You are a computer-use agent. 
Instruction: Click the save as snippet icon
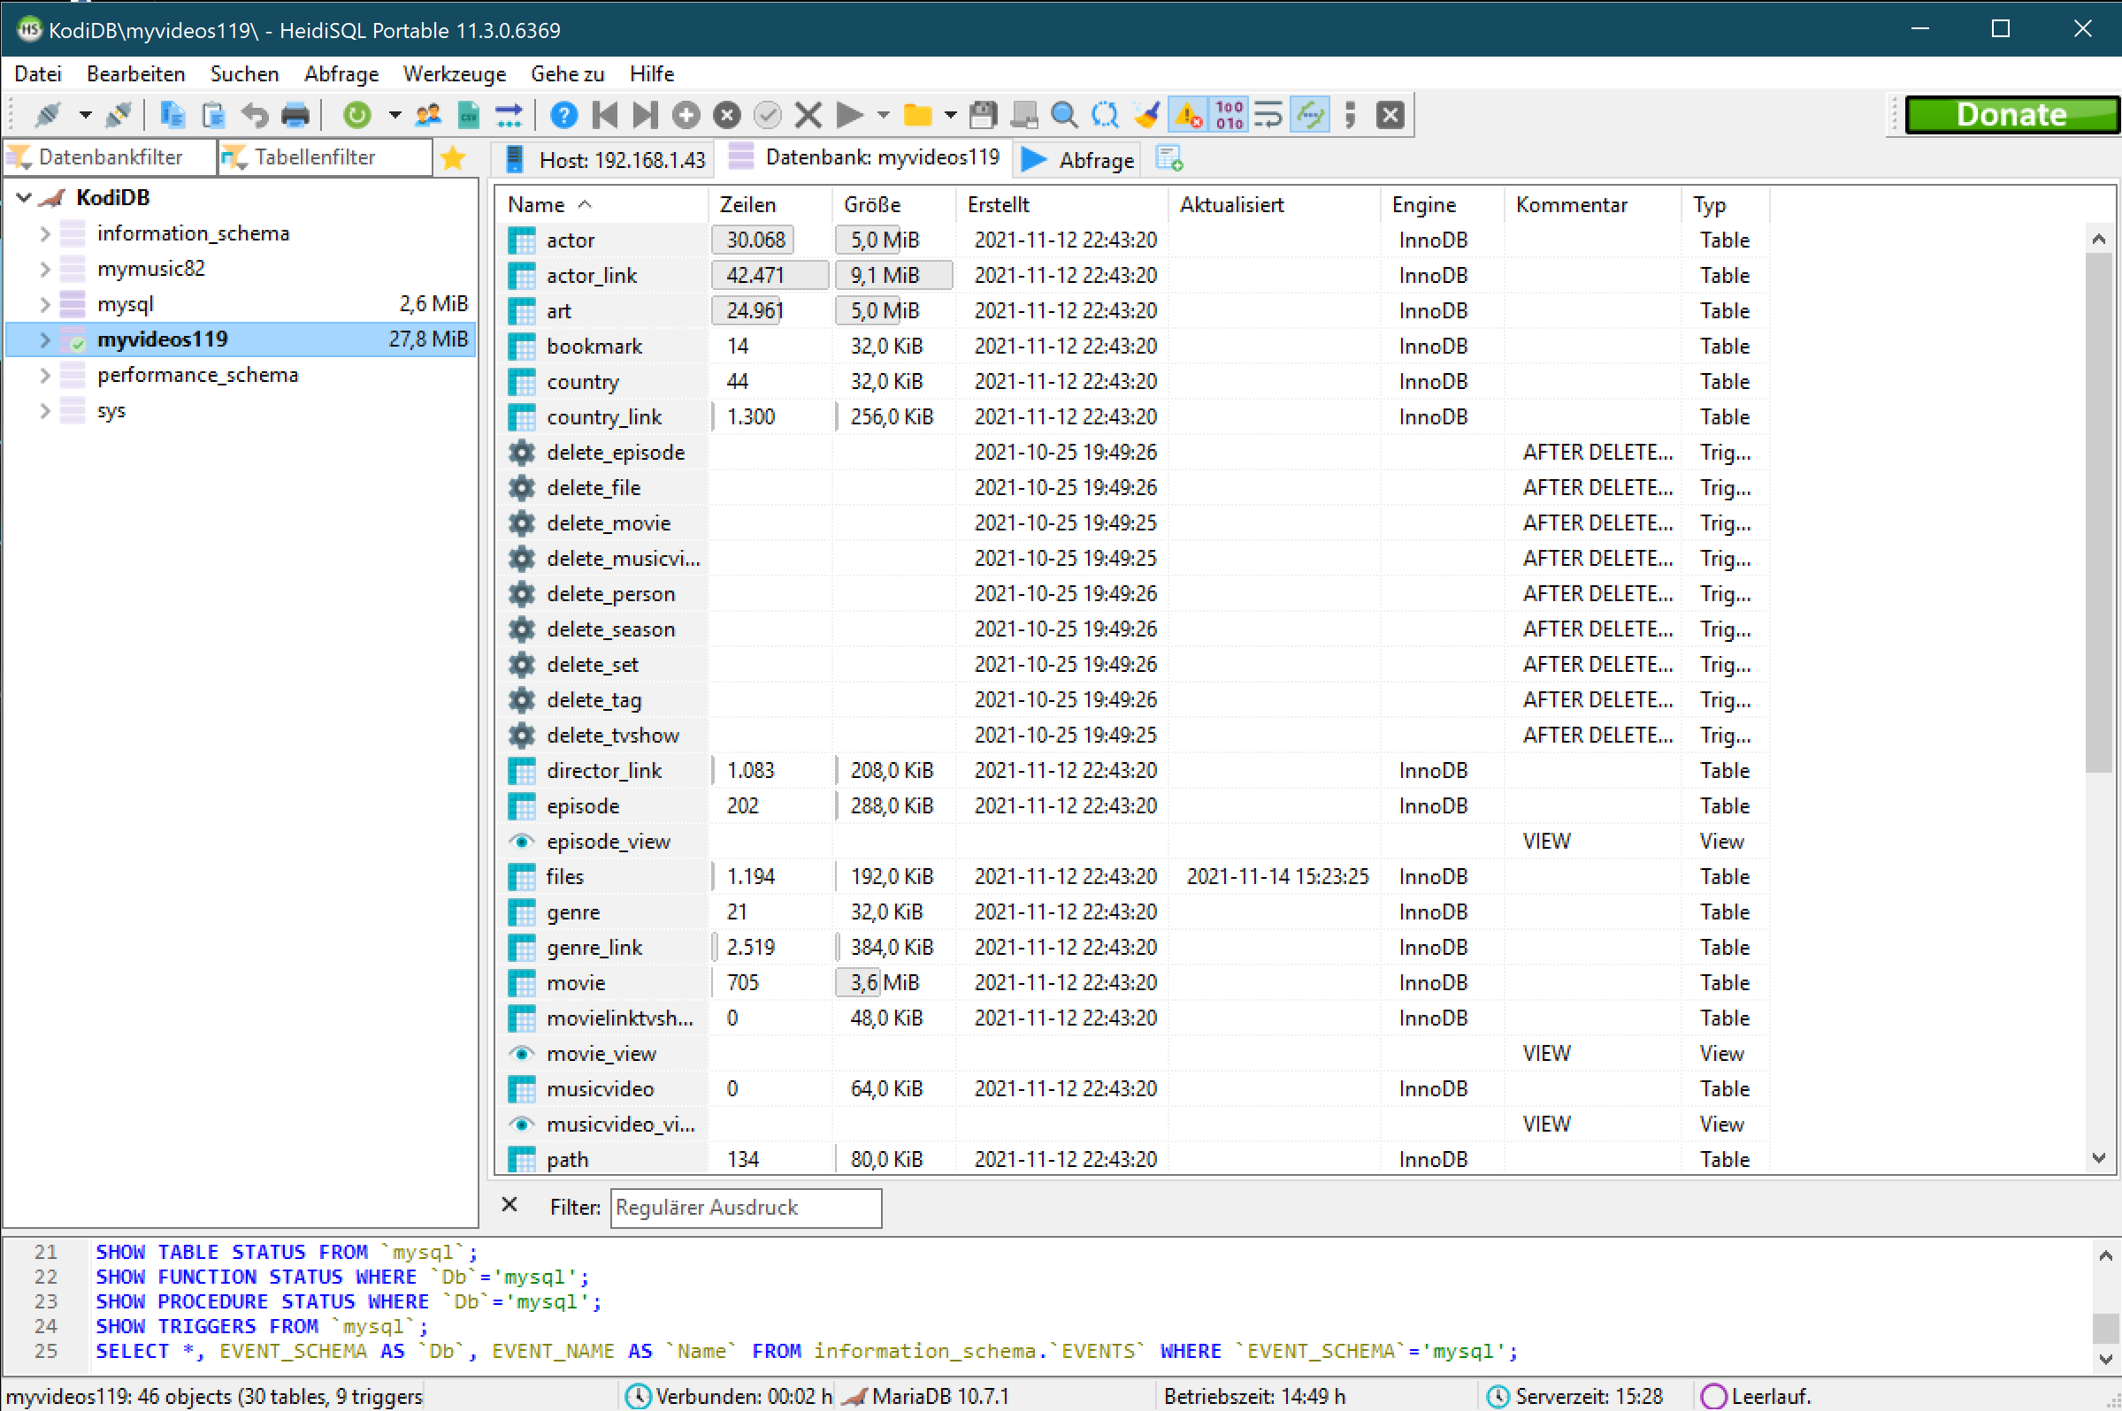(x=1023, y=115)
